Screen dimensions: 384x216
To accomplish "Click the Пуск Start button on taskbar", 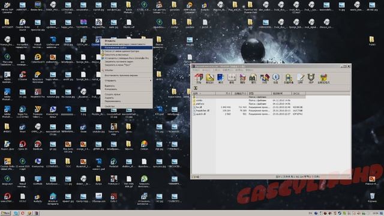I will pyautogui.click(x=5, y=214).
